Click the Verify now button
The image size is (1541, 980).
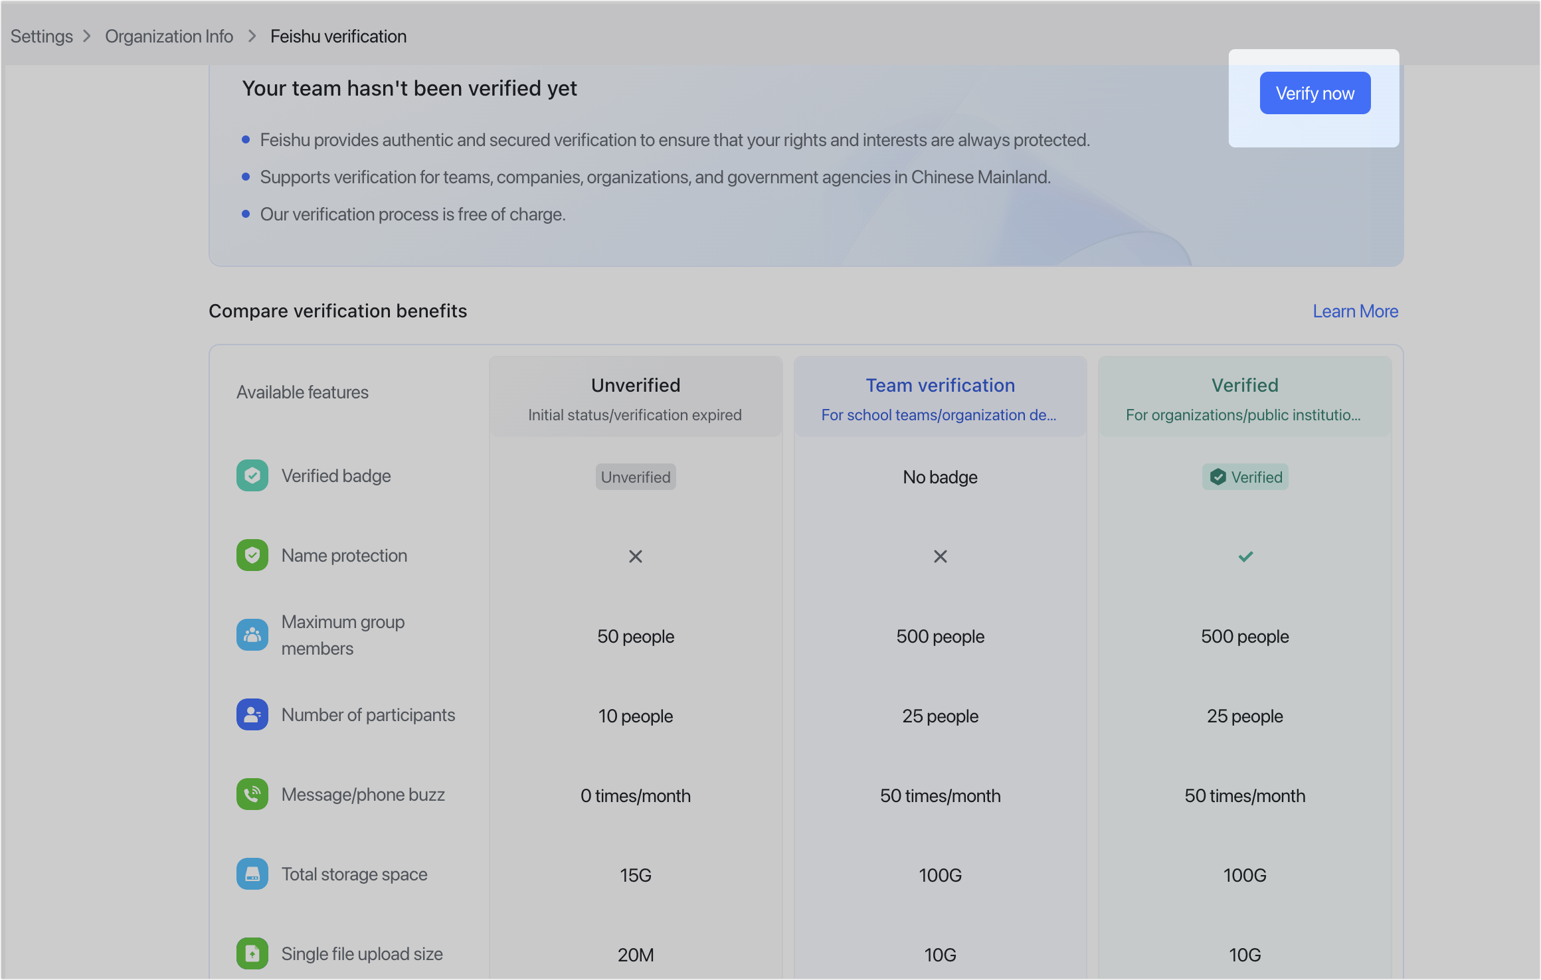pos(1314,93)
